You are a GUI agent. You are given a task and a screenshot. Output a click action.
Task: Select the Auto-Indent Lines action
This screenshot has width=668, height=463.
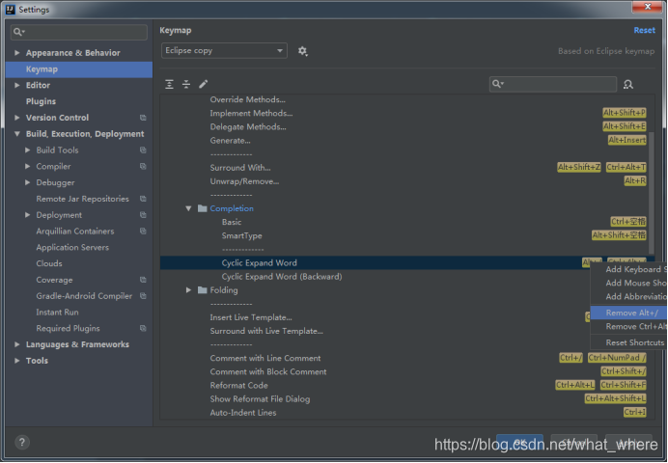243,413
